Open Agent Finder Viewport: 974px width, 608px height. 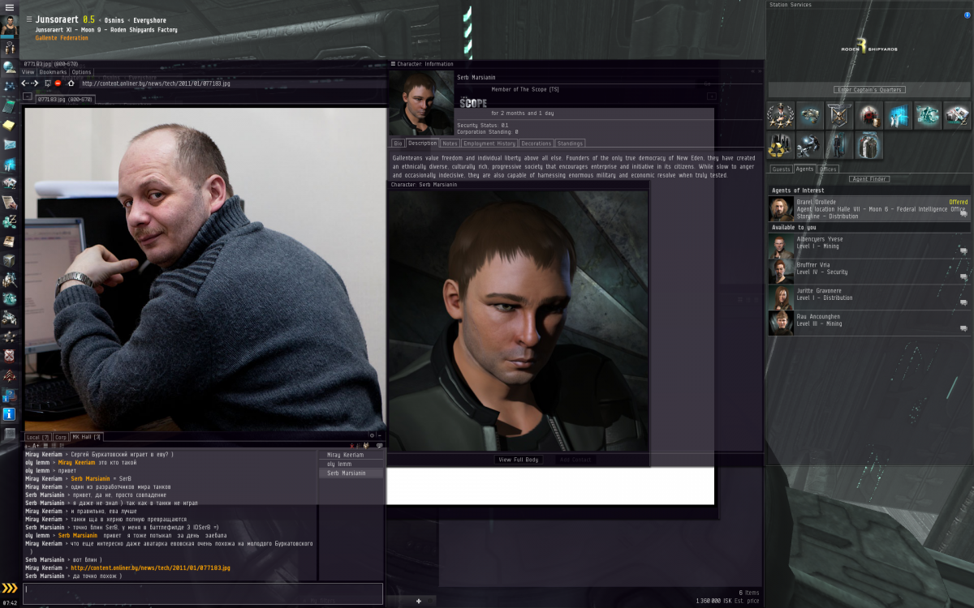pyautogui.click(x=868, y=178)
